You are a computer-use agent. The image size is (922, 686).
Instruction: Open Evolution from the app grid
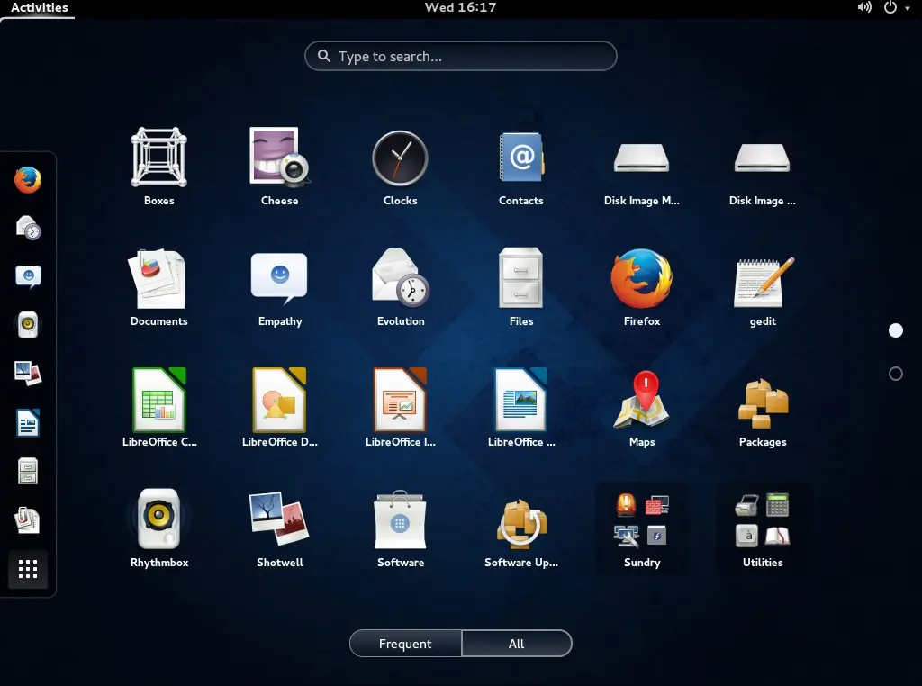(x=401, y=288)
